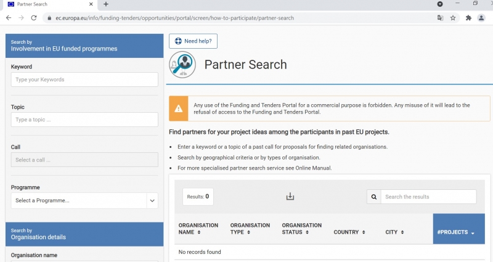493x262 pixels.
Task: Reload the Partner Search page
Action: (x=34, y=18)
